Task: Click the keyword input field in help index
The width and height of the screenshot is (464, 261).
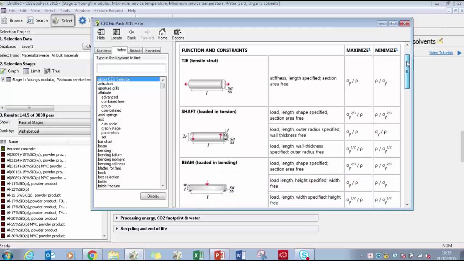Action: point(131,68)
